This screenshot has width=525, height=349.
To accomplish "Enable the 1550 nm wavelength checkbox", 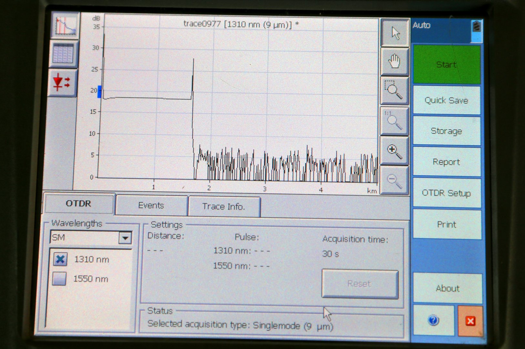I will (x=59, y=279).
